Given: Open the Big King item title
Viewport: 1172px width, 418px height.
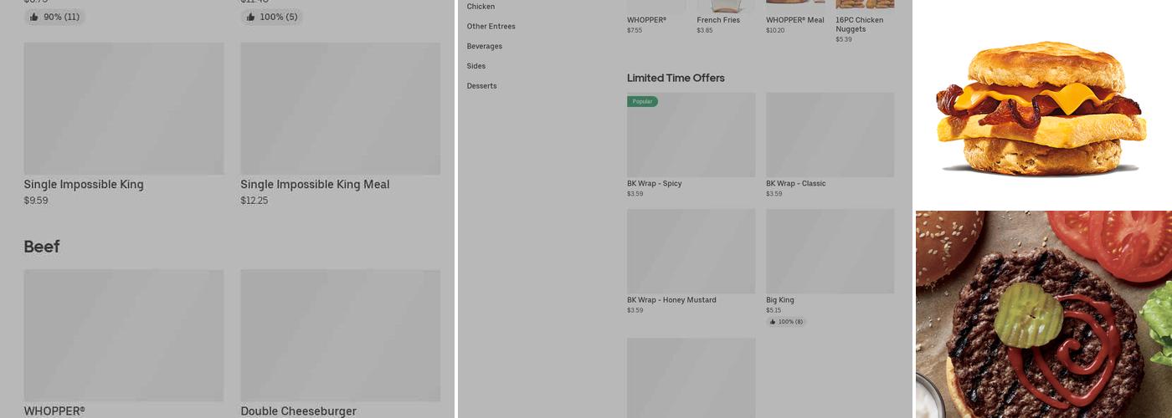Looking at the screenshot, I should [x=780, y=300].
